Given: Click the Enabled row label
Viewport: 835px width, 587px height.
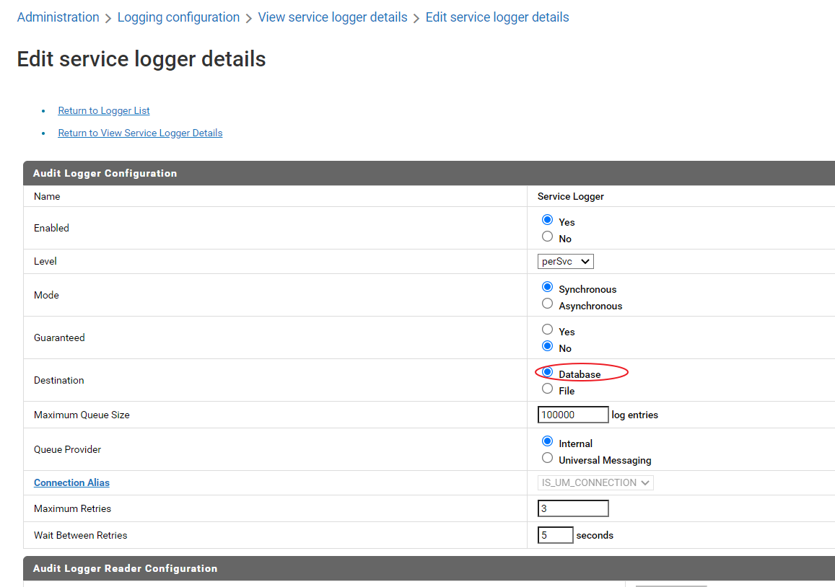Looking at the screenshot, I should [x=51, y=228].
